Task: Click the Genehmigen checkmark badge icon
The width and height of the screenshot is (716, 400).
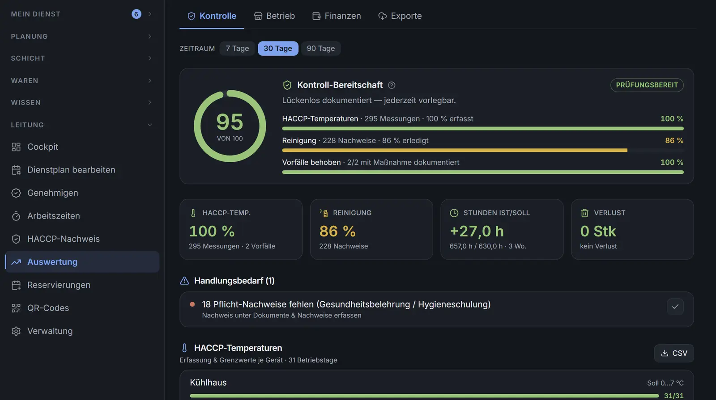Action: pos(16,193)
